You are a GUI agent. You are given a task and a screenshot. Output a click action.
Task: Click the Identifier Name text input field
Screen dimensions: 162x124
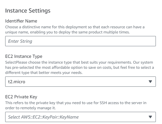(81, 41)
